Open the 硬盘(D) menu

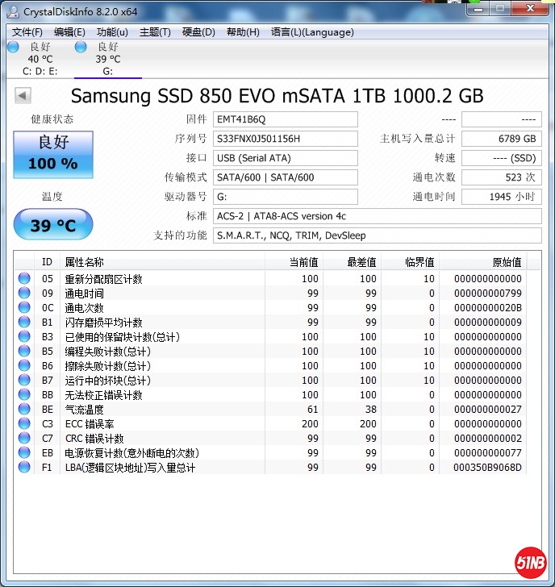(x=198, y=32)
